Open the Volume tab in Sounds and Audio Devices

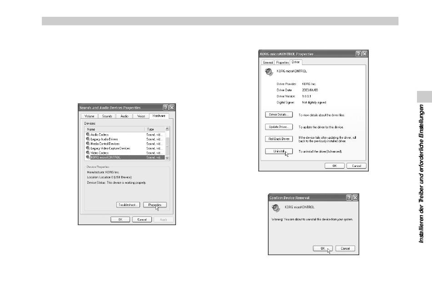click(89, 116)
